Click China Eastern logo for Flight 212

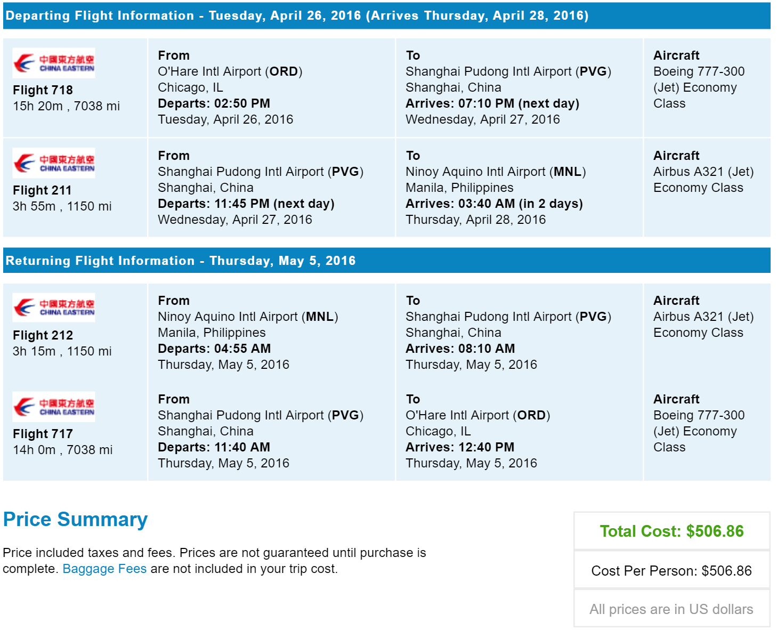pyautogui.click(x=54, y=308)
